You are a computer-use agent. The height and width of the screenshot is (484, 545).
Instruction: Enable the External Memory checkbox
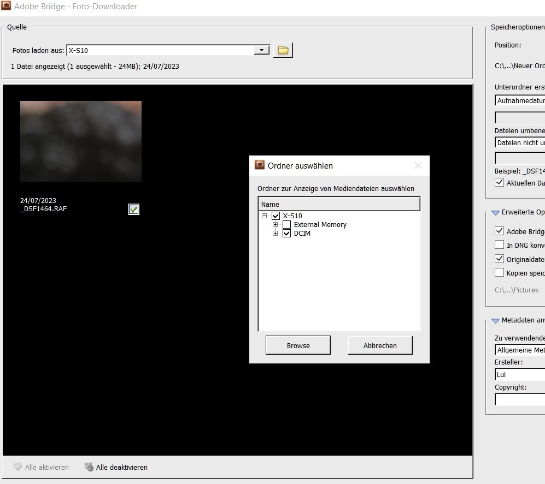pos(286,224)
